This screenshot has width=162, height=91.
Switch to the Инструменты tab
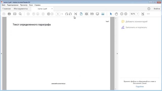(21, 9)
